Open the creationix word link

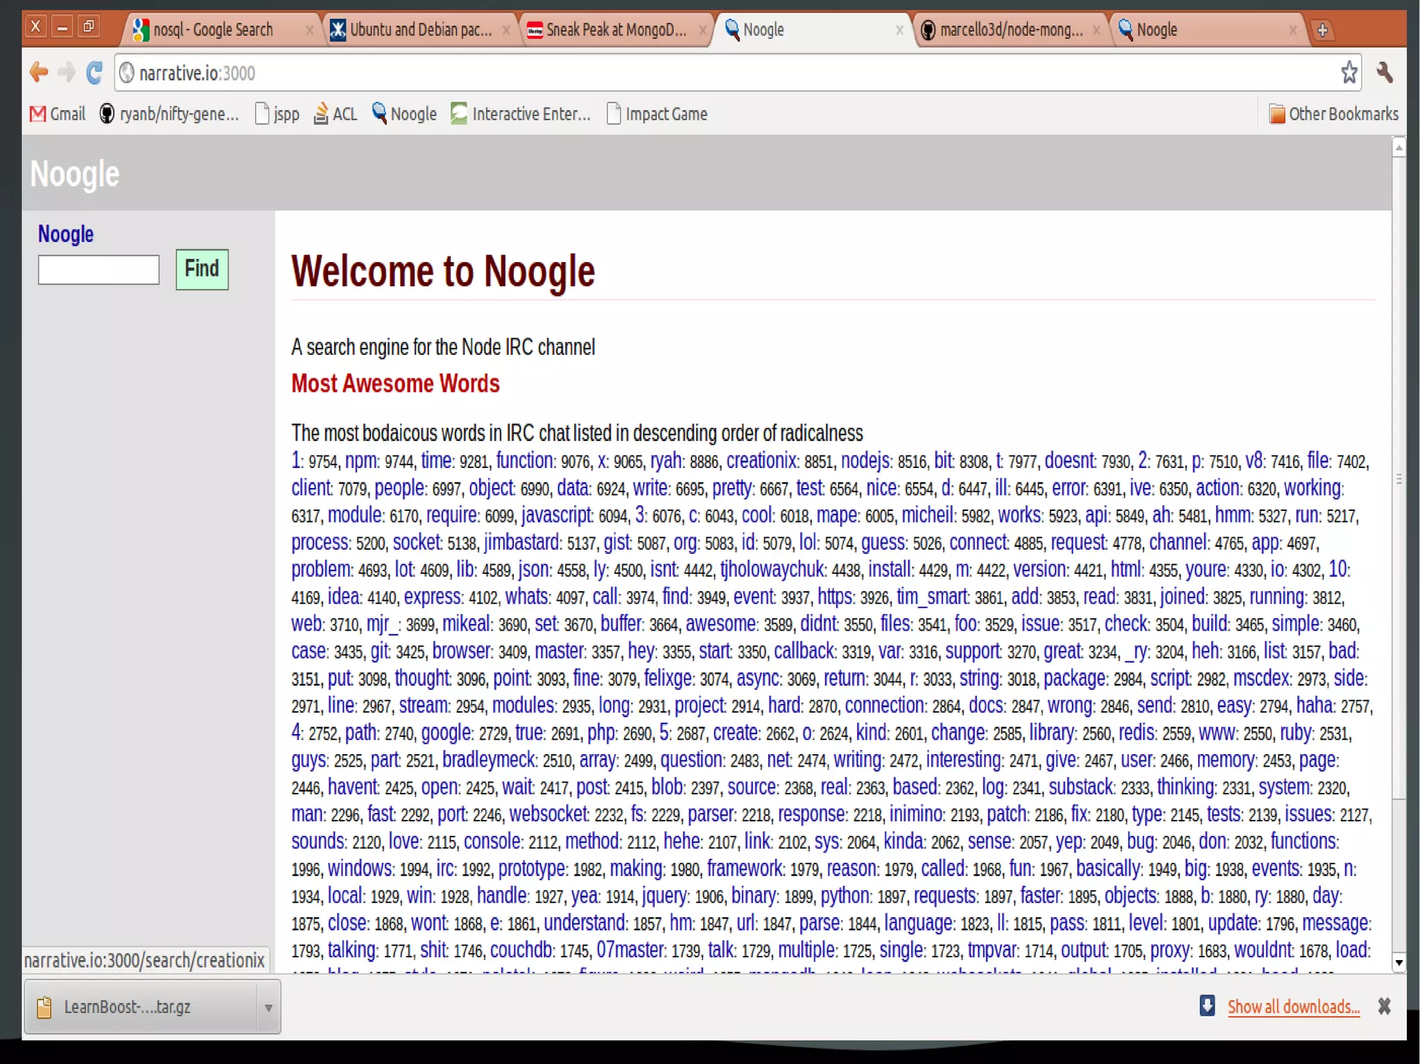pyautogui.click(x=761, y=461)
